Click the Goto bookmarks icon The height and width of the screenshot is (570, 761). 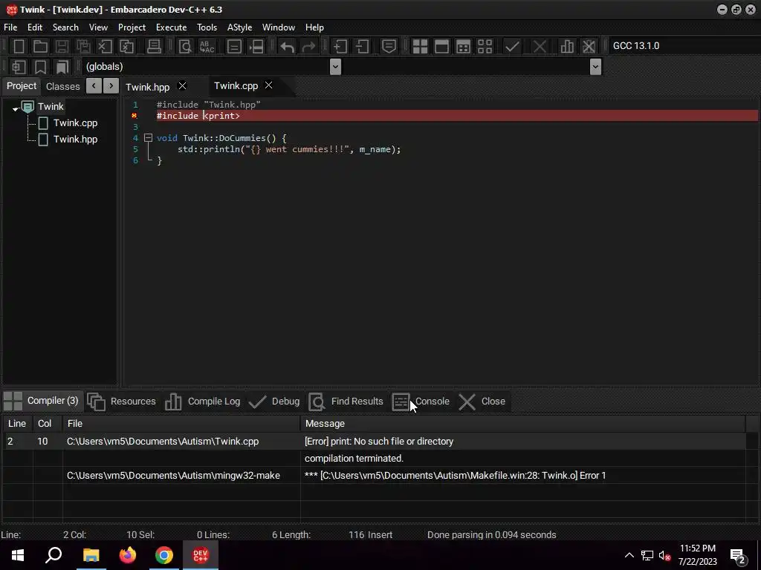[62, 66]
